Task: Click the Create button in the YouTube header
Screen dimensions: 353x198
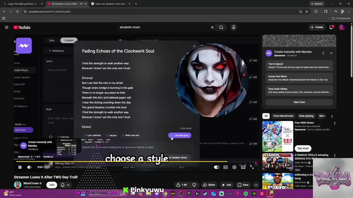Action: coord(317,27)
